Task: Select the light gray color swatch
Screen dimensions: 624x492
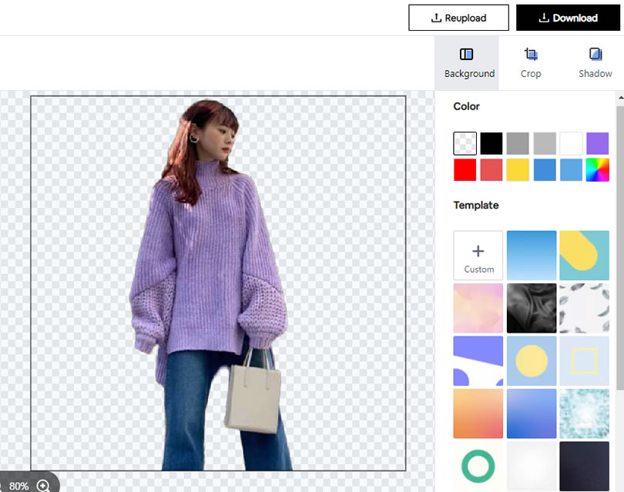Action: pyautogui.click(x=545, y=143)
